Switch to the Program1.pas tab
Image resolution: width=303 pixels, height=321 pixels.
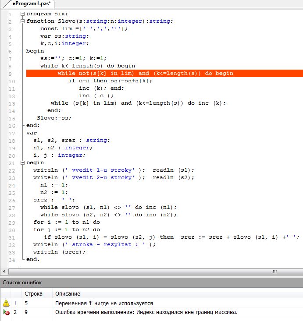point(31,3)
